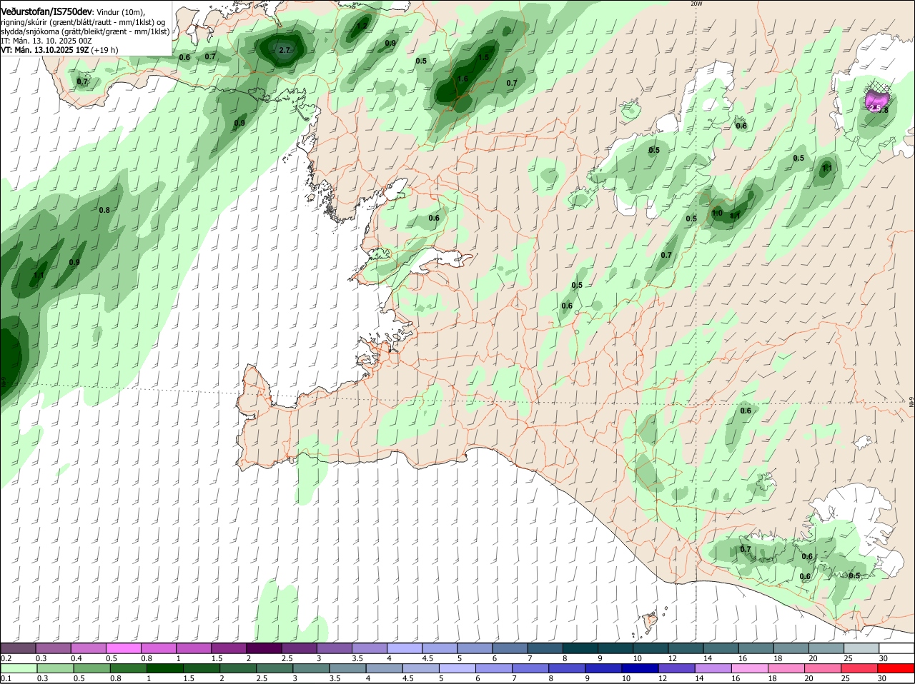Click the 20W longitude label

pos(696,4)
